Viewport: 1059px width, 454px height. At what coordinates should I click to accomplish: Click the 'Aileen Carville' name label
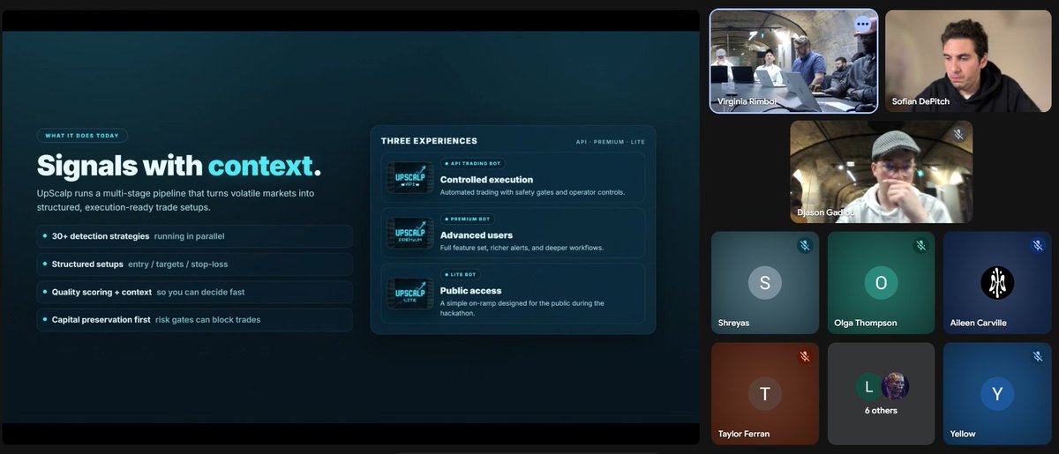click(x=978, y=323)
